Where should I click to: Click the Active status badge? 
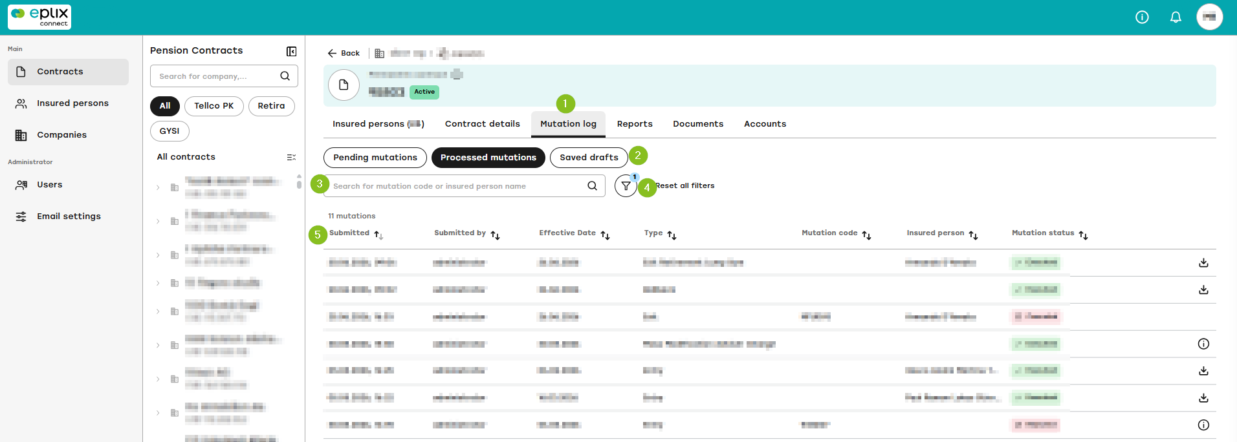[x=424, y=92]
